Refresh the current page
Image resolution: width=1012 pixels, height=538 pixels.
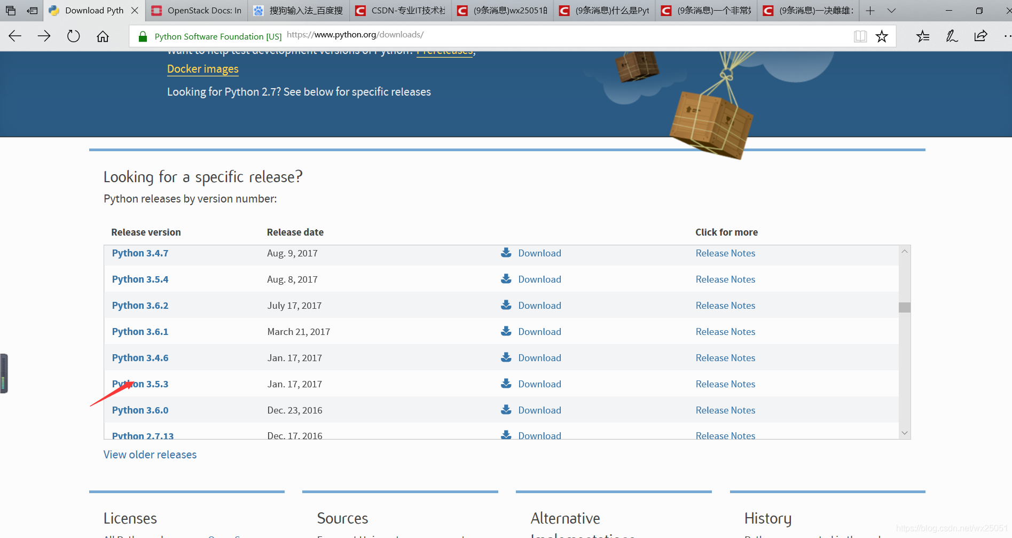click(73, 36)
